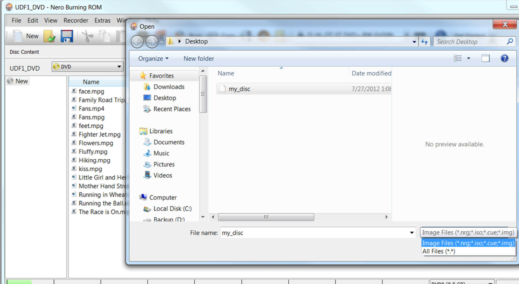Click the Copy icon in toolbar

point(105,36)
